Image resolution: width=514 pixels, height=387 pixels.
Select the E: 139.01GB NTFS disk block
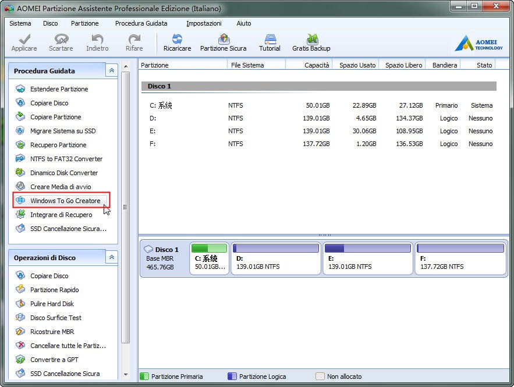coord(368,258)
